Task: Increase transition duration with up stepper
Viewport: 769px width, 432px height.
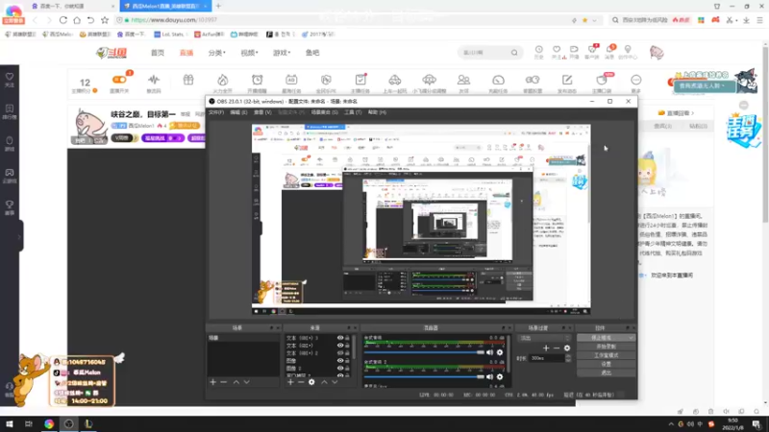Action: click(568, 356)
